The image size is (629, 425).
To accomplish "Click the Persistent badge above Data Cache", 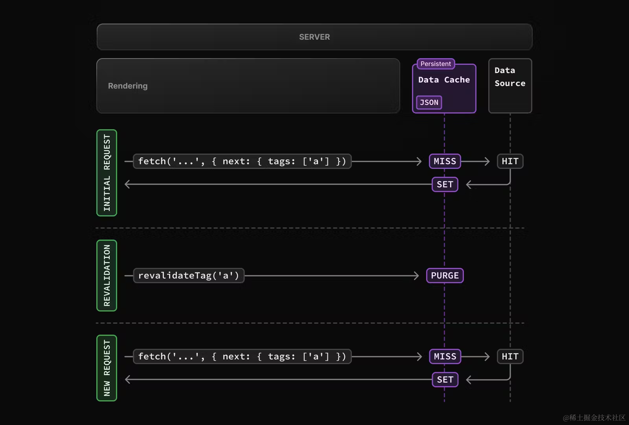I will click(436, 64).
